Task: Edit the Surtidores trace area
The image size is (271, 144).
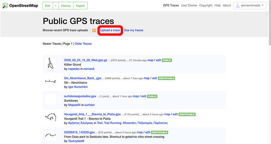Action: click(x=144, y=96)
